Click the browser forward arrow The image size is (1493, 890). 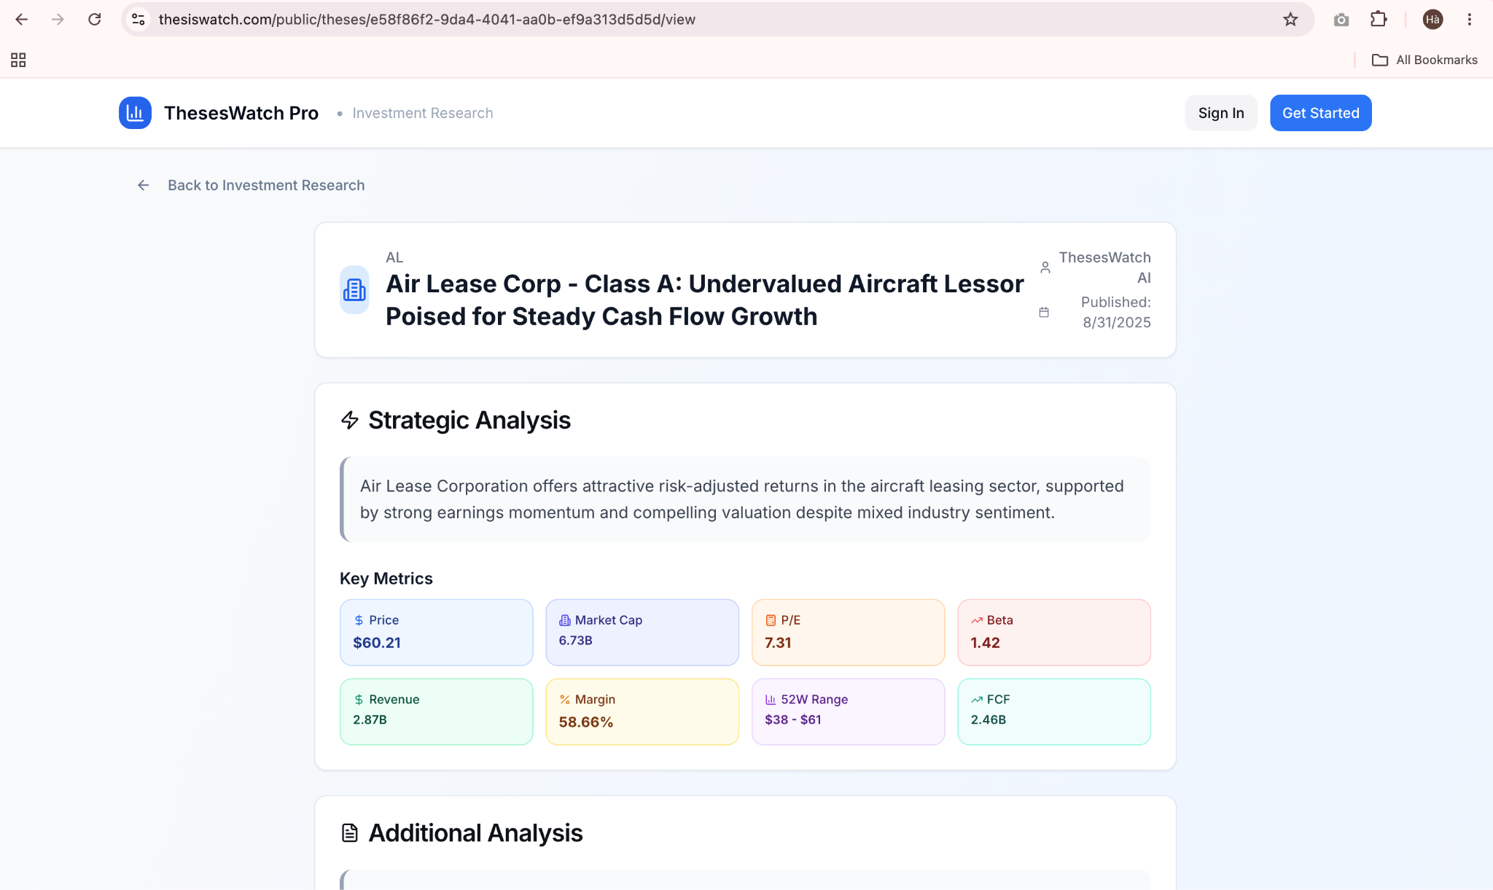58,20
